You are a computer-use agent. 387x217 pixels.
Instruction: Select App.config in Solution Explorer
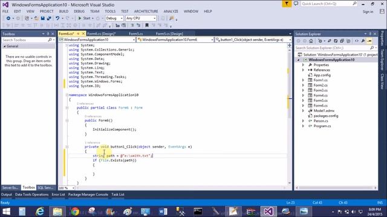(x=322, y=75)
